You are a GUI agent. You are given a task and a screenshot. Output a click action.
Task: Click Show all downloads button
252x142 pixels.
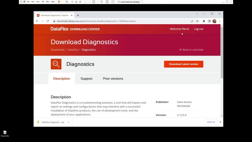click(x=211, y=122)
